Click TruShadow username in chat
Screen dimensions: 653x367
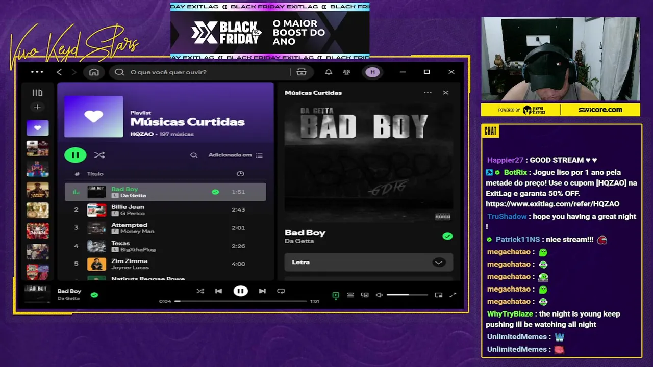507,216
